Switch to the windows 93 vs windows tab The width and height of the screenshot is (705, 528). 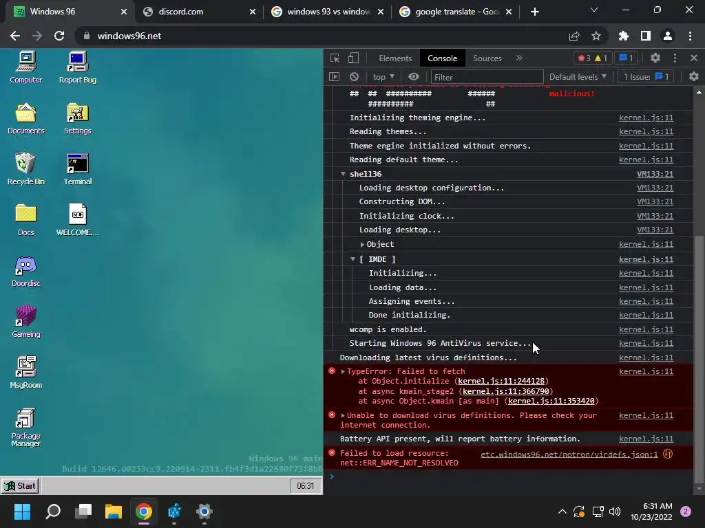pyautogui.click(x=328, y=12)
